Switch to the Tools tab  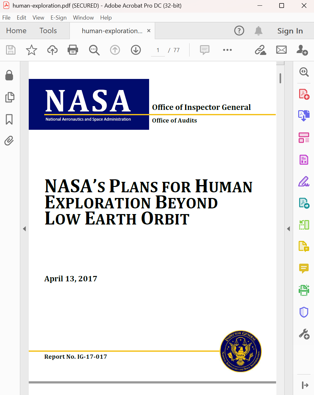48,31
